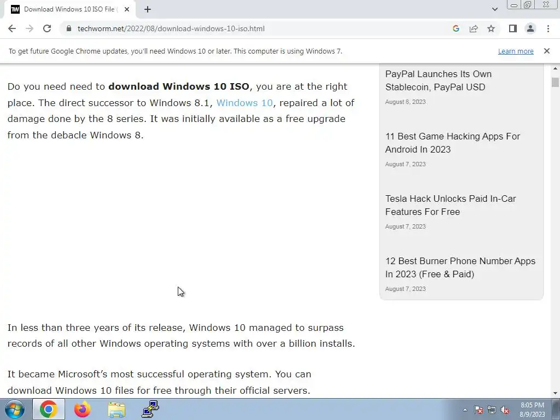
Task: Open Tesla Hack Unlocks Paid In-Car Features article
Action: tap(451, 205)
